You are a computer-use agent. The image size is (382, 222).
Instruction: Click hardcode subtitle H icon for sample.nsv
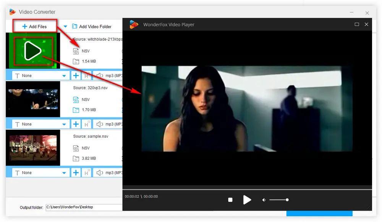(87, 173)
